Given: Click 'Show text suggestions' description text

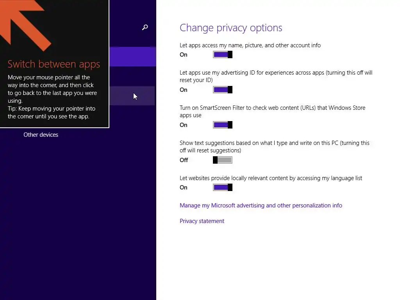Looking at the screenshot, I should coord(275,147).
